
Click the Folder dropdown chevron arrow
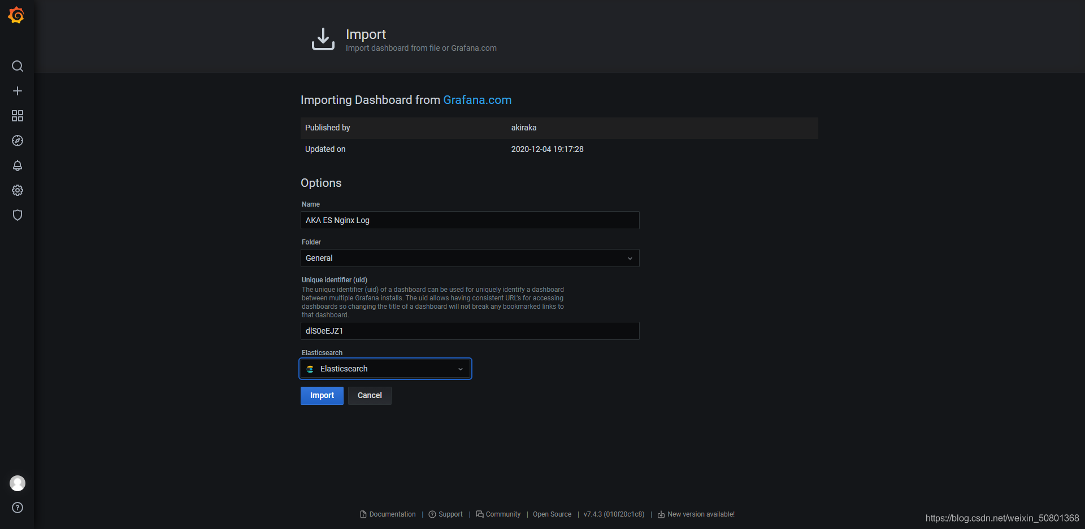[630, 258]
